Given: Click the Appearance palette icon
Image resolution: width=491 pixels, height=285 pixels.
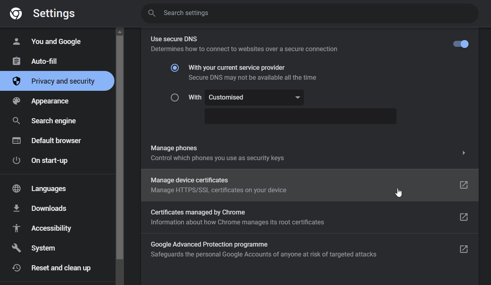Looking at the screenshot, I should pyautogui.click(x=16, y=101).
